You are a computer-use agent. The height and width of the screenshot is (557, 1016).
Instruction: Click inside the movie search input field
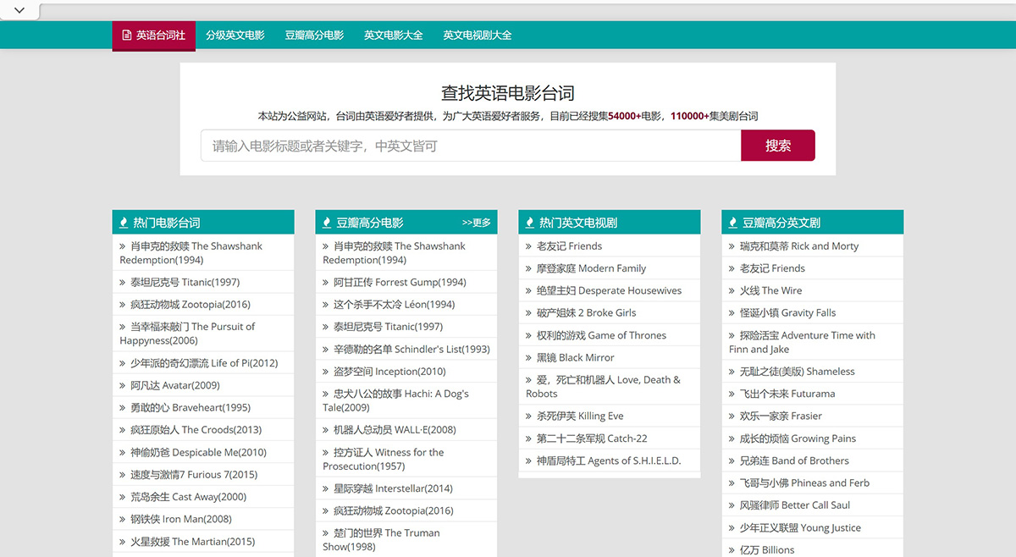pyautogui.click(x=466, y=145)
